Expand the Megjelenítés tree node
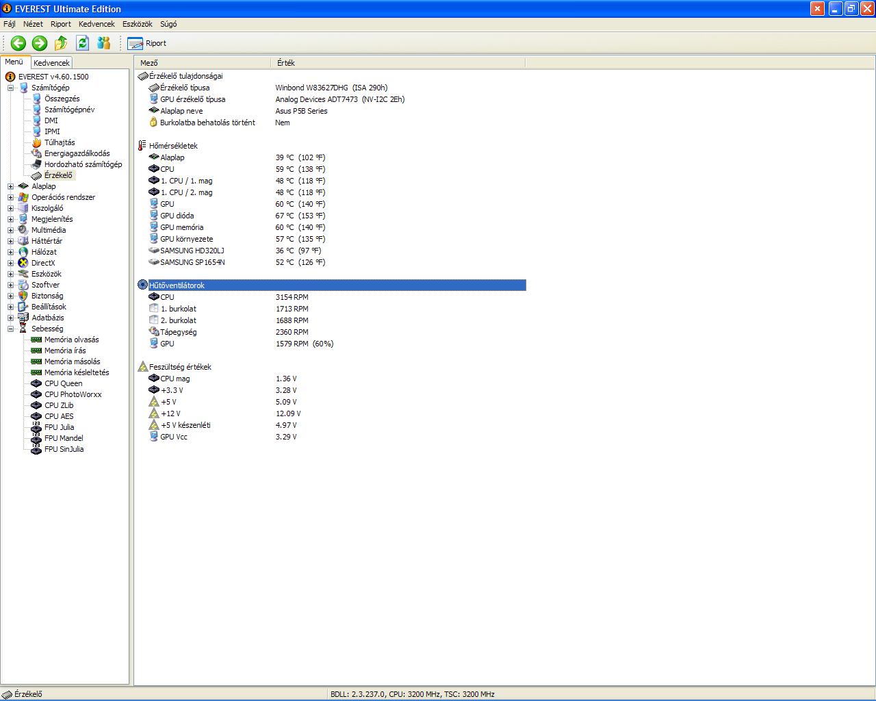876x701 pixels. [10, 219]
